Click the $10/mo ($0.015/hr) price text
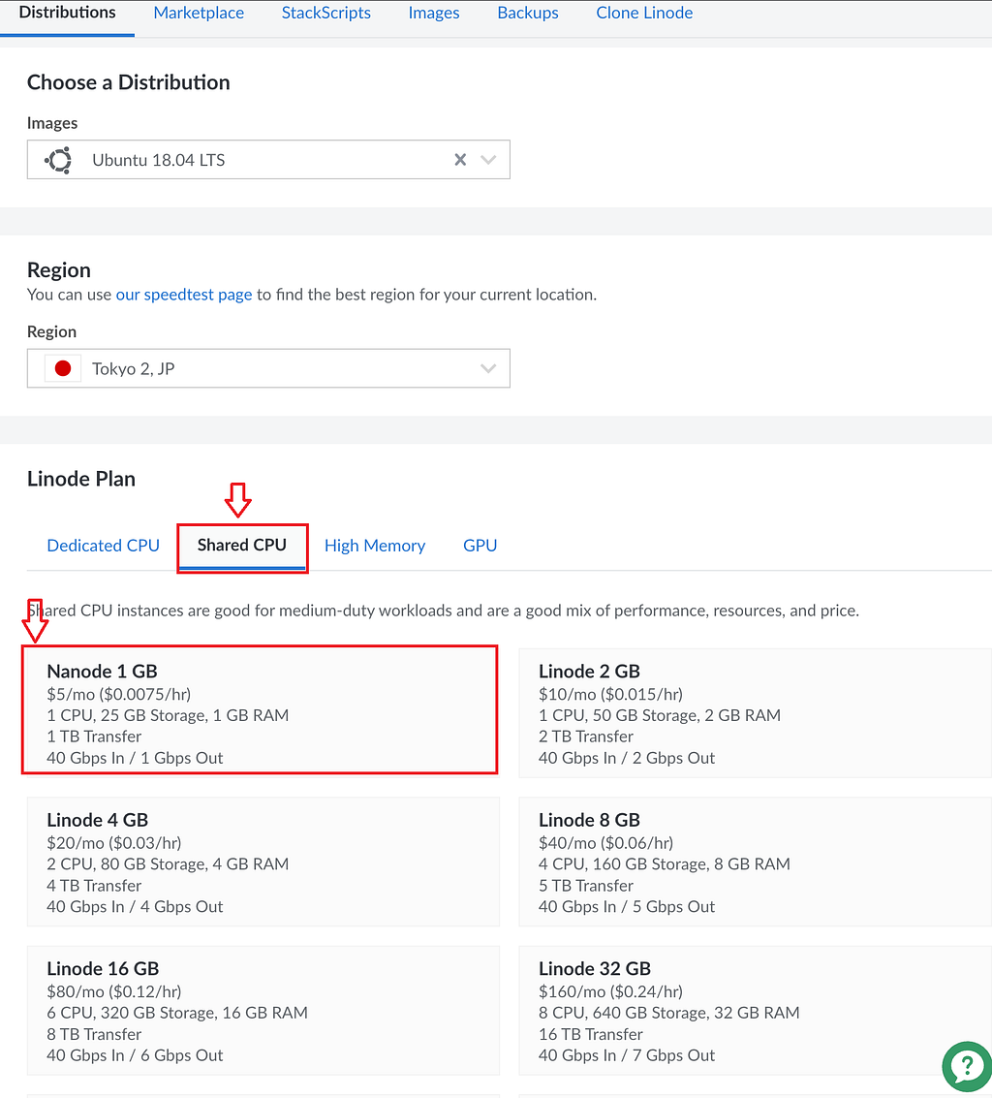992x1098 pixels. [610, 694]
